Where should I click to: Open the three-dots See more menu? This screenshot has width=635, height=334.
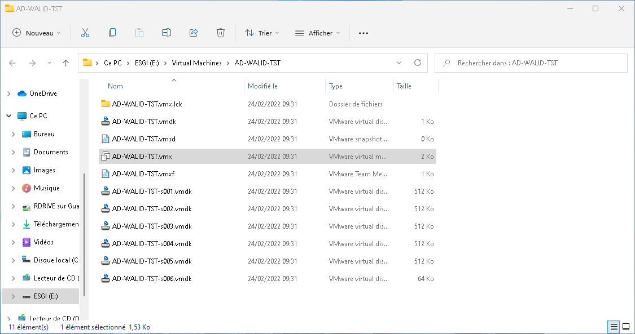(364, 33)
